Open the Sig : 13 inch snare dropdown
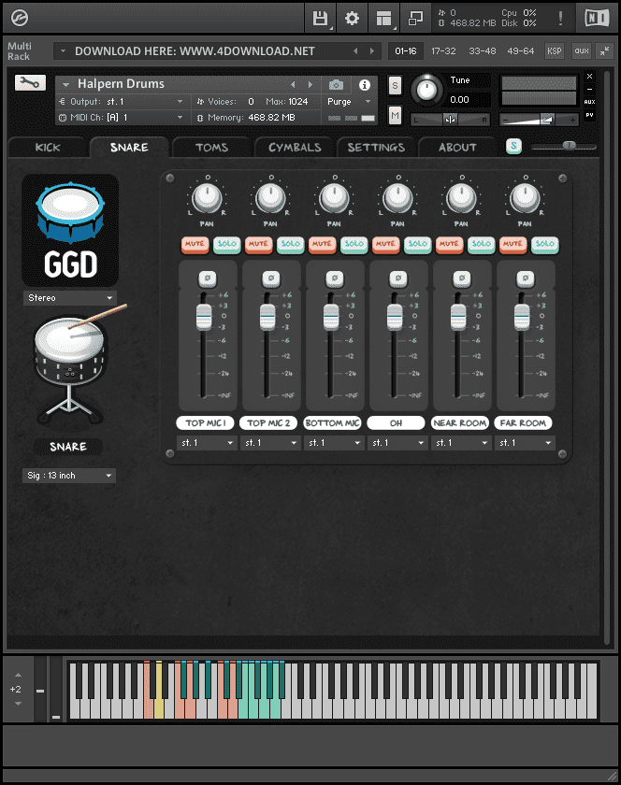 69,476
